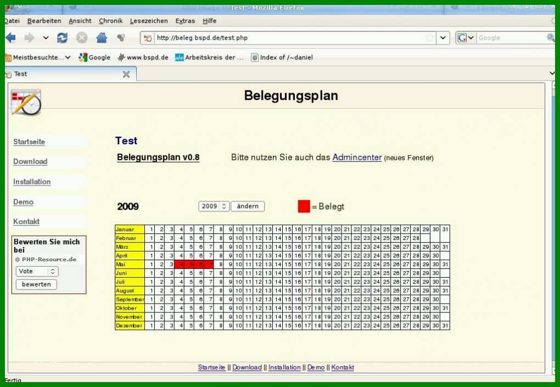The image size is (560, 387).
Task: Open the Chronik menu
Action: (111, 21)
